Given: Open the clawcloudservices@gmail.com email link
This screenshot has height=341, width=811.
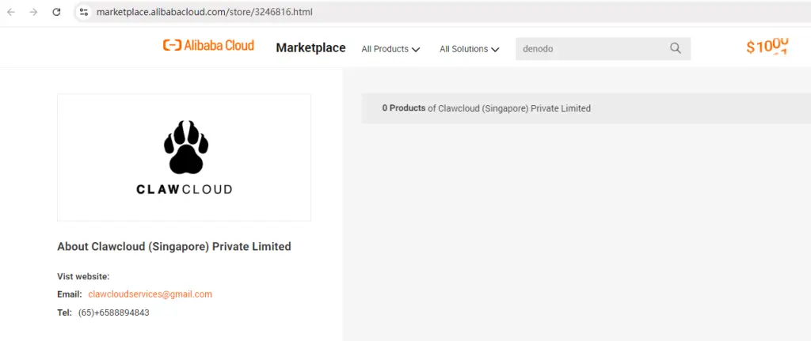Looking at the screenshot, I should tap(150, 294).
